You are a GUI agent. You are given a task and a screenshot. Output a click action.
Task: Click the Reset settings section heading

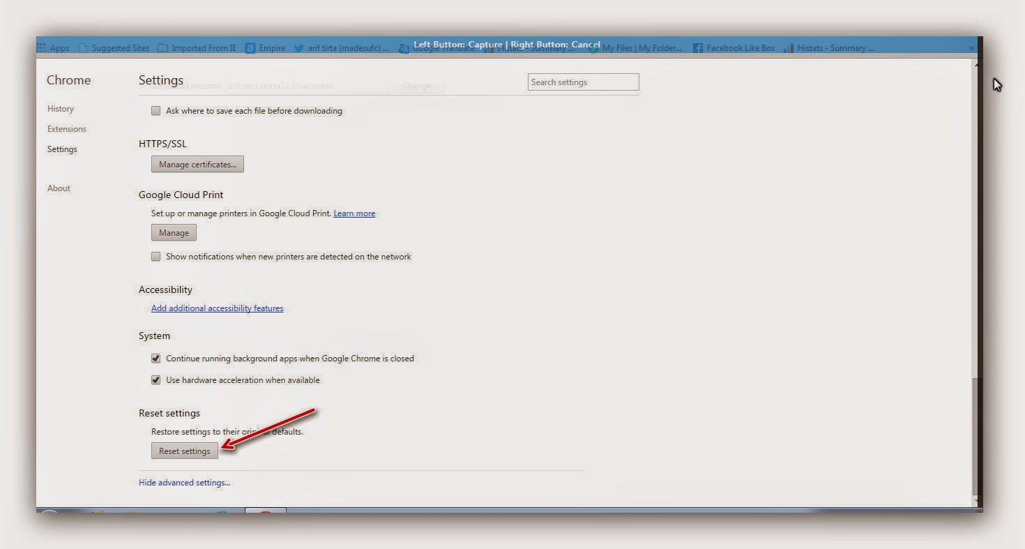click(x=169, y=413)
